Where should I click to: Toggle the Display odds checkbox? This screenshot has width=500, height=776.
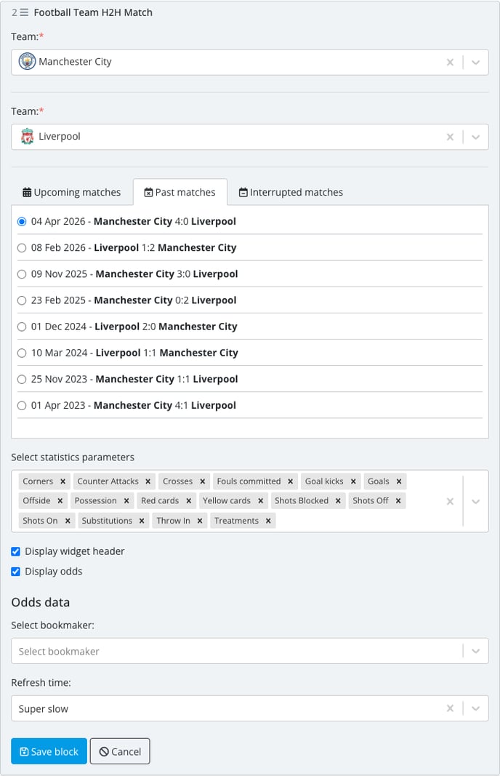[x=16, y=572]
